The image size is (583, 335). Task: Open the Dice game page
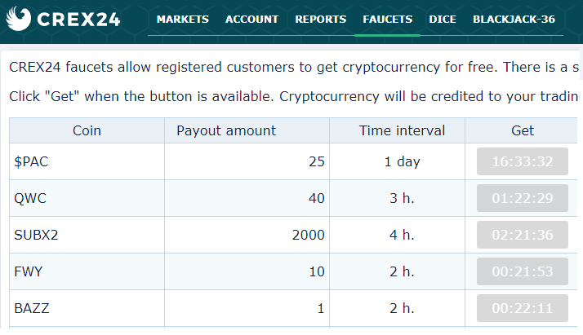(x=443, y=19)
